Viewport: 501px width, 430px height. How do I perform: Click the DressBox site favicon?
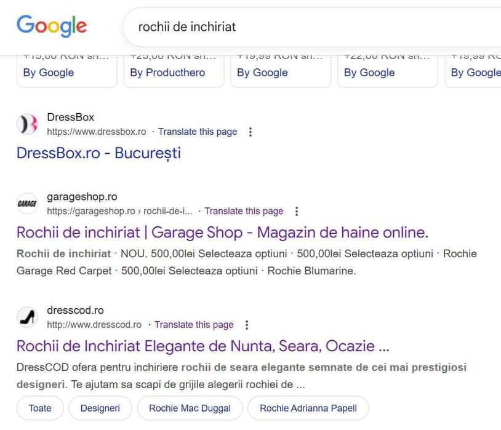27,124
